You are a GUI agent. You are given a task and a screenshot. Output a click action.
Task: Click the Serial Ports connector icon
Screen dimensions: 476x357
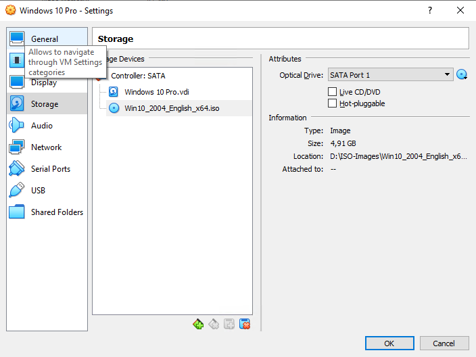pyautogui.click(x=17, y=168)
